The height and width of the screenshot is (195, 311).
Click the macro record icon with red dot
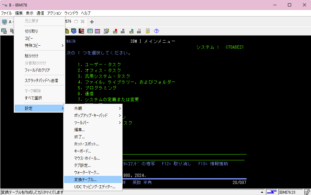pyautogui.click(x=115, y=31)
